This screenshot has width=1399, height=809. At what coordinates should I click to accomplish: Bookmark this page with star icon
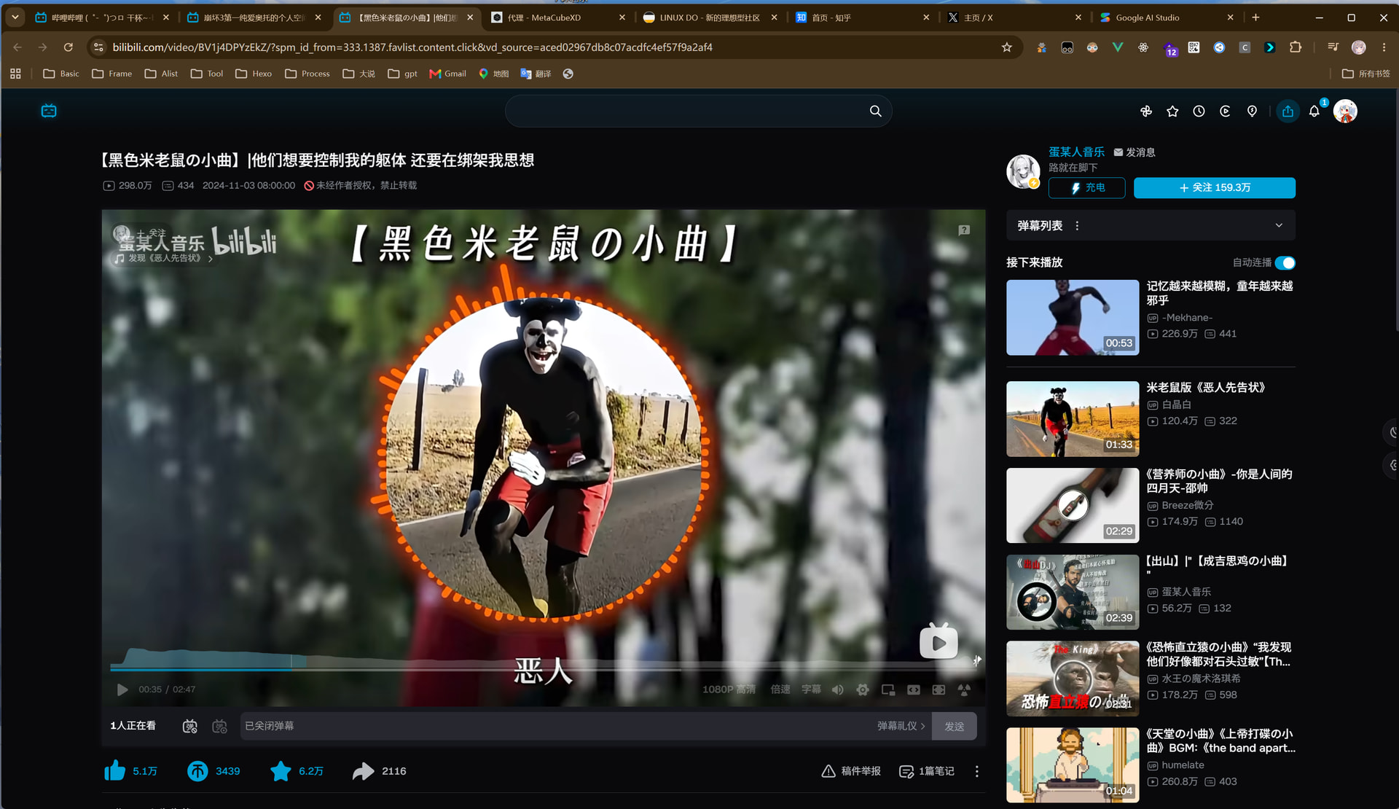click(1007, 47)
